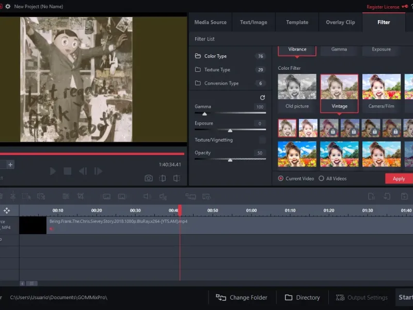Click the crop icon in timeline toolbar
The image size is (413, 310).
pos(81,196)
